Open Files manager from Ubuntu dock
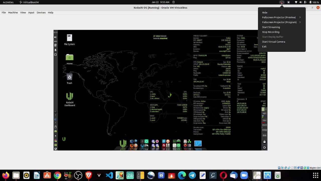Screen dimensions: 321x181 16,175
